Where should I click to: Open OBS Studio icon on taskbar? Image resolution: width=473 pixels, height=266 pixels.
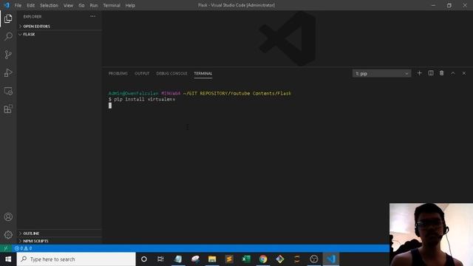pos(314,259)
